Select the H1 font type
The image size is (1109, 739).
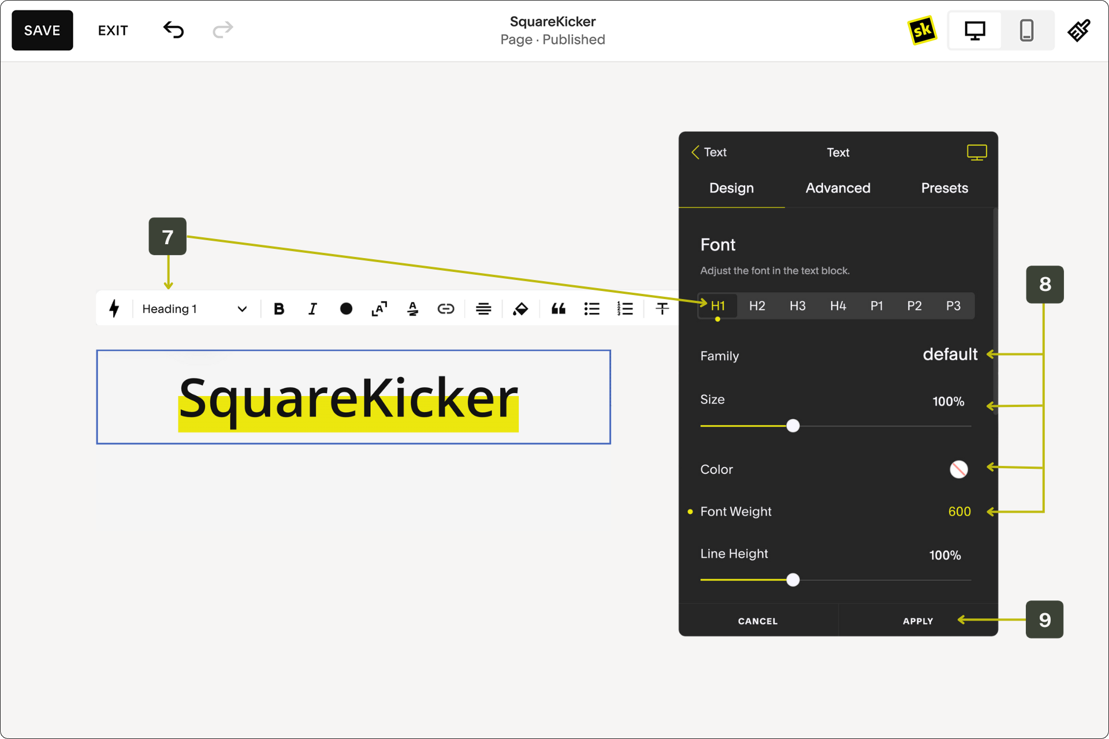click(x=717, y=306)
